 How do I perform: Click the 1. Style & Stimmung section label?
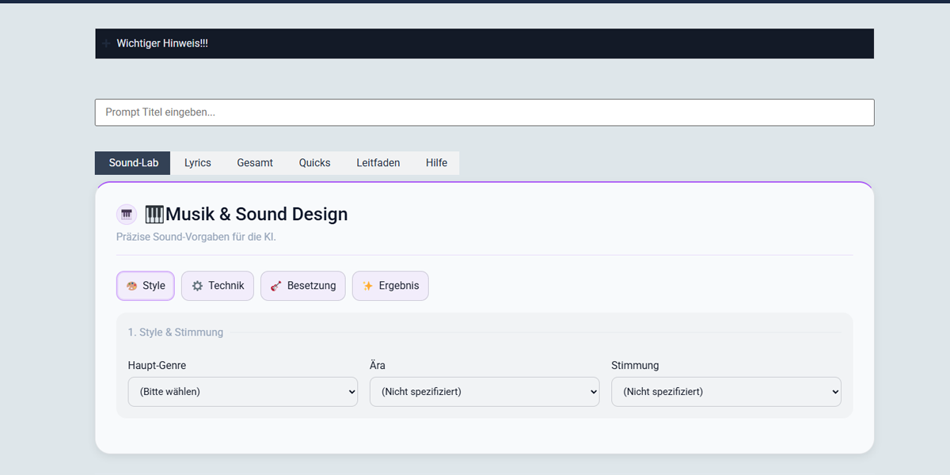176,332
